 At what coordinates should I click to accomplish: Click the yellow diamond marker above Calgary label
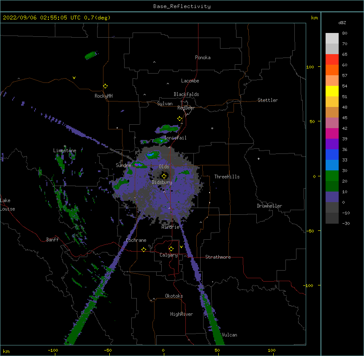tap(171, 249)
